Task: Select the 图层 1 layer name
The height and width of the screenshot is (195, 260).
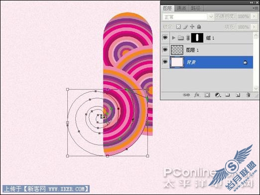Action: (x=192, y=50)
